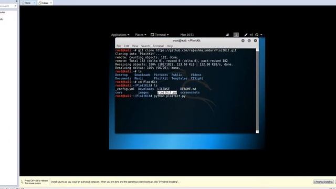The width and height of the screenshot is (336, 189).
Task: Click the git clone GitHub URL text
Action: [x=196, y=50]
